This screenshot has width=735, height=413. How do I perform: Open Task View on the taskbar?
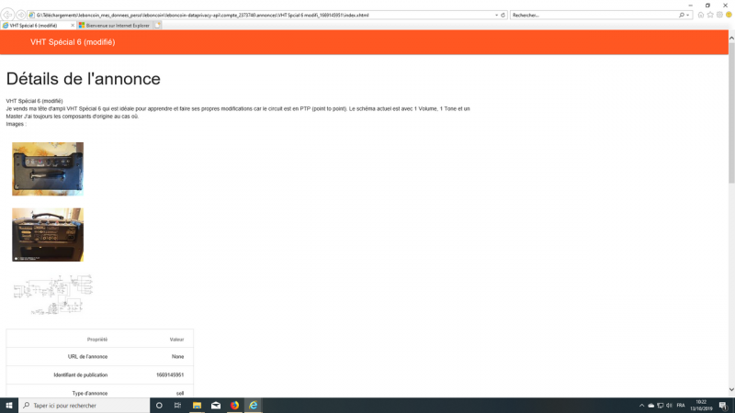pyautogui.click(x=177, y=405)
